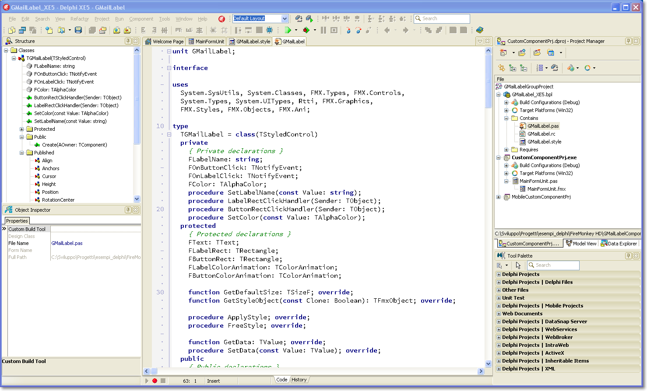This screenshot has height=391, width=647.
Task: Pin the Structure panel with pushpin
Action: tap(128, 41)
